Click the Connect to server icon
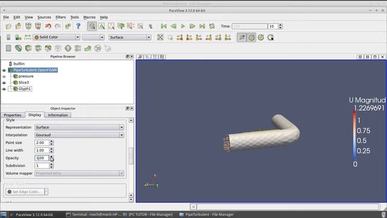387x218 pixels. coord(28,26)
